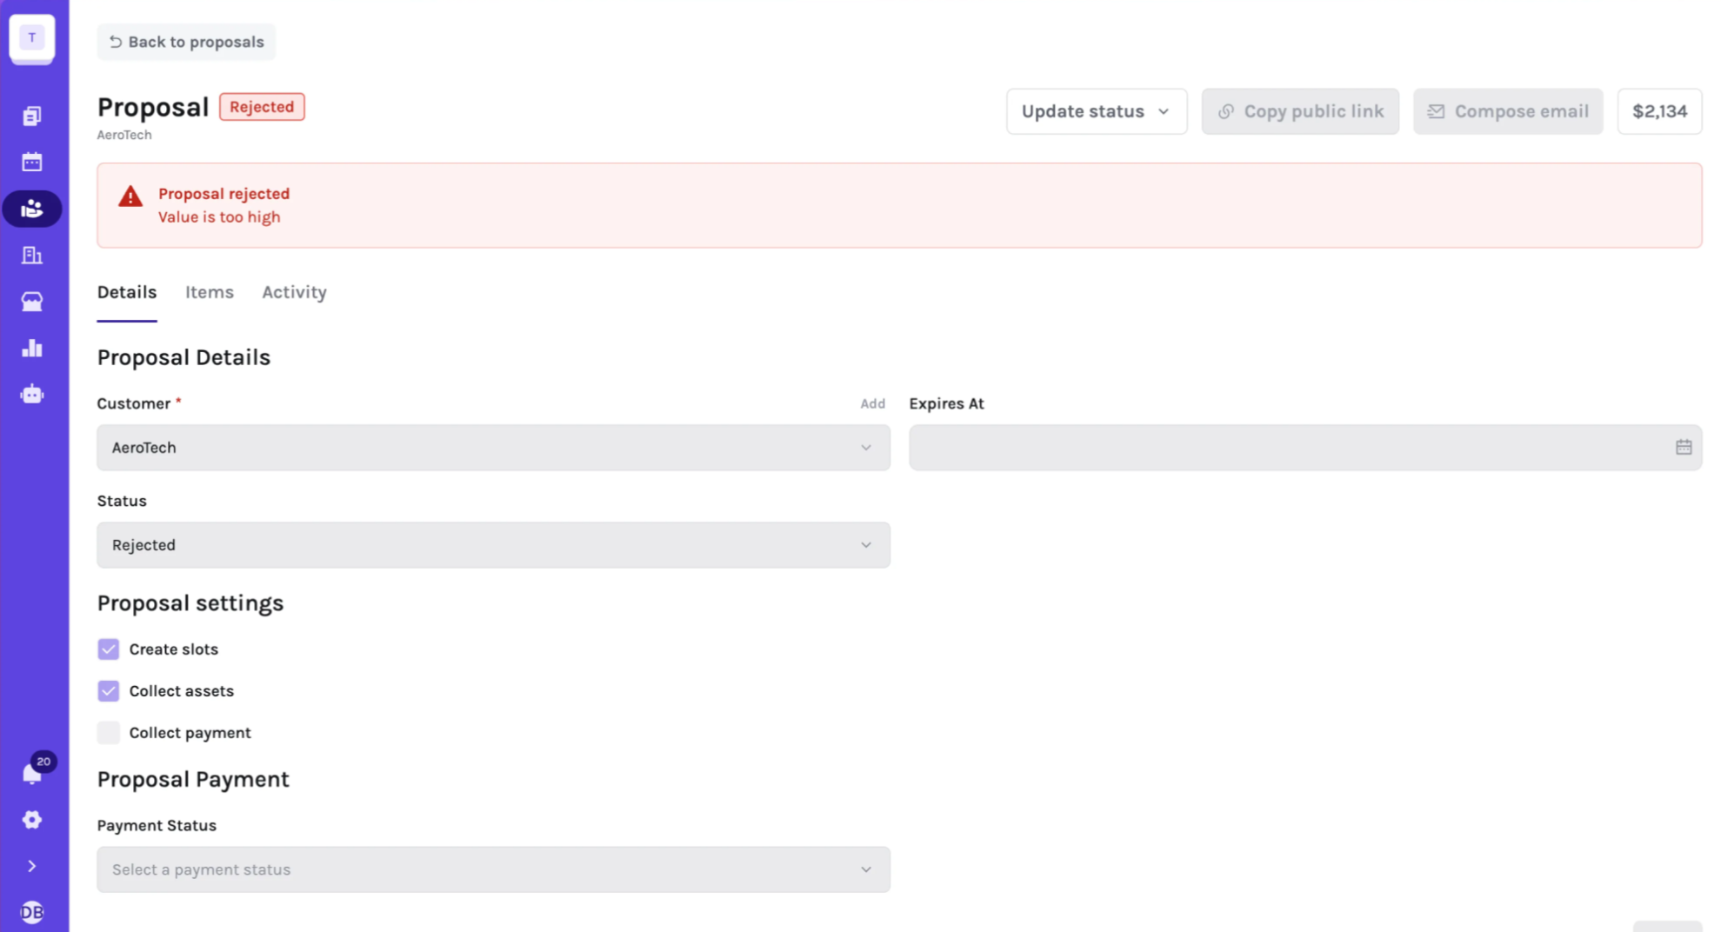
Task: Go back to proposals
Action: tap(186, 42)
